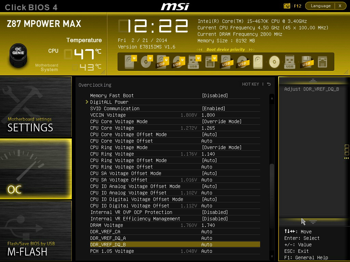Pick the USB floppy boot device icon
Screen dimensions: 350x262
[307, 62]
